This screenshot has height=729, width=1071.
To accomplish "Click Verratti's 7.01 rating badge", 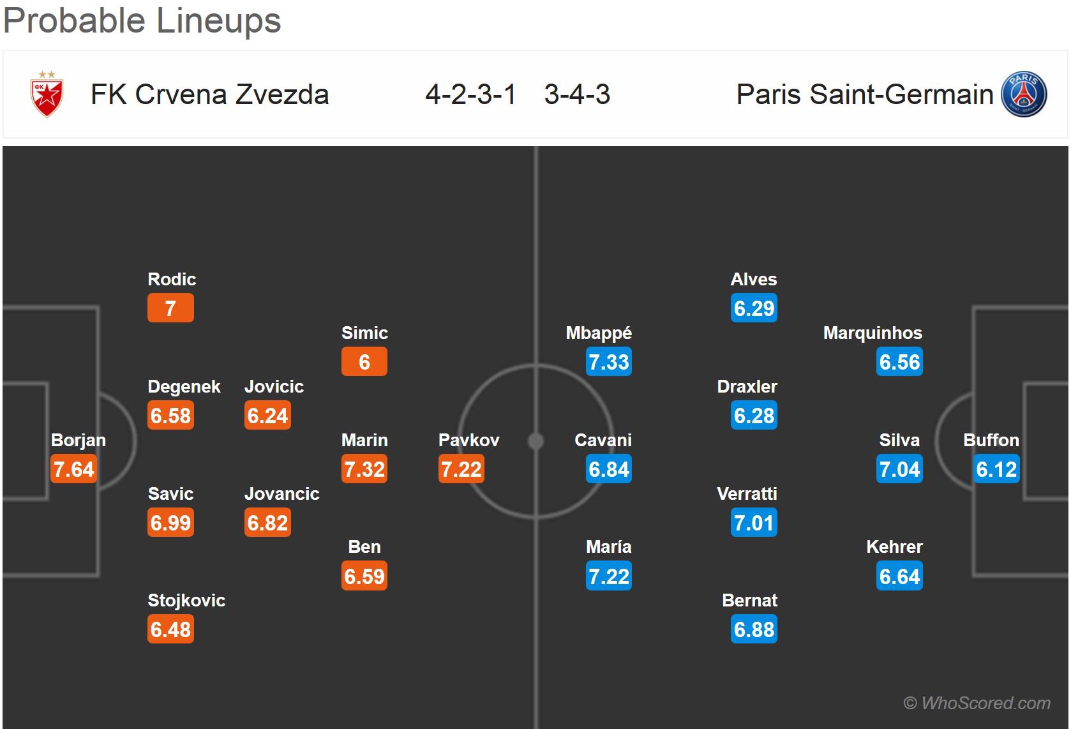I will click(x=754, y=523).
